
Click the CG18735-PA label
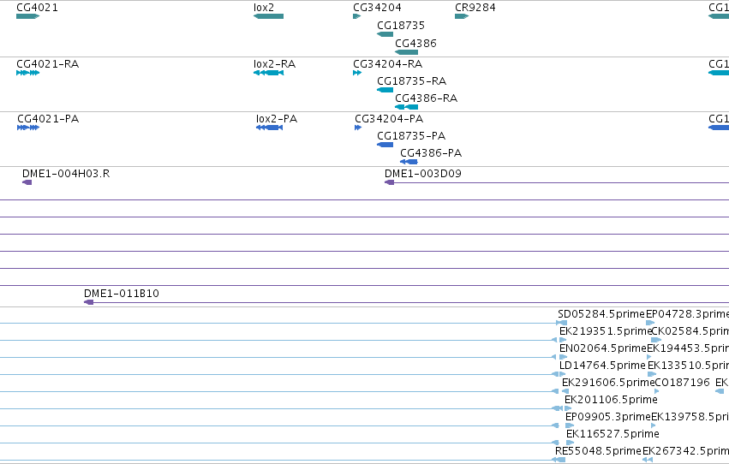click(411, 135)
